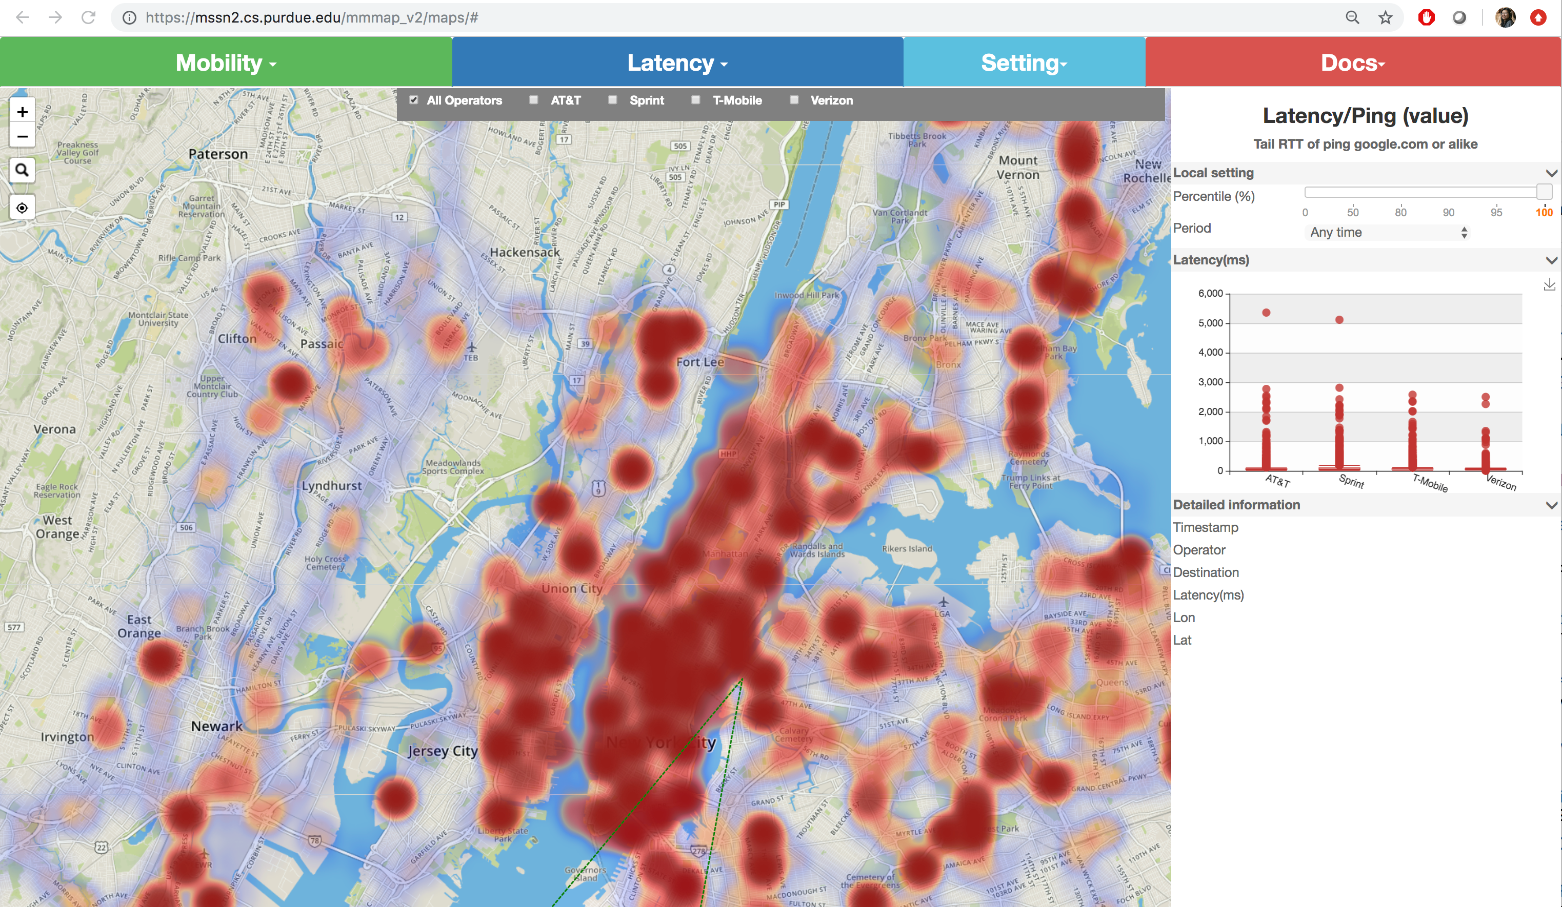1562x907 pixels.
Task: Click the Operator detail label
Action: point(1199,550)
